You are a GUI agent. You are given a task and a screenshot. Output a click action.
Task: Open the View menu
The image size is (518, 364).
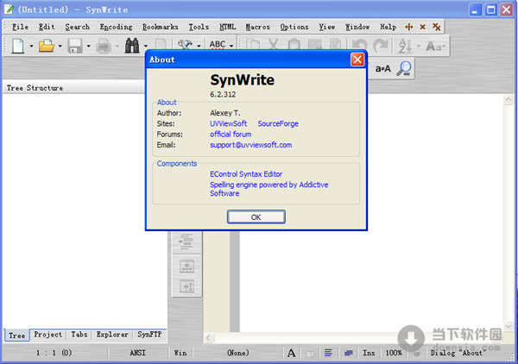click(326, 27)
